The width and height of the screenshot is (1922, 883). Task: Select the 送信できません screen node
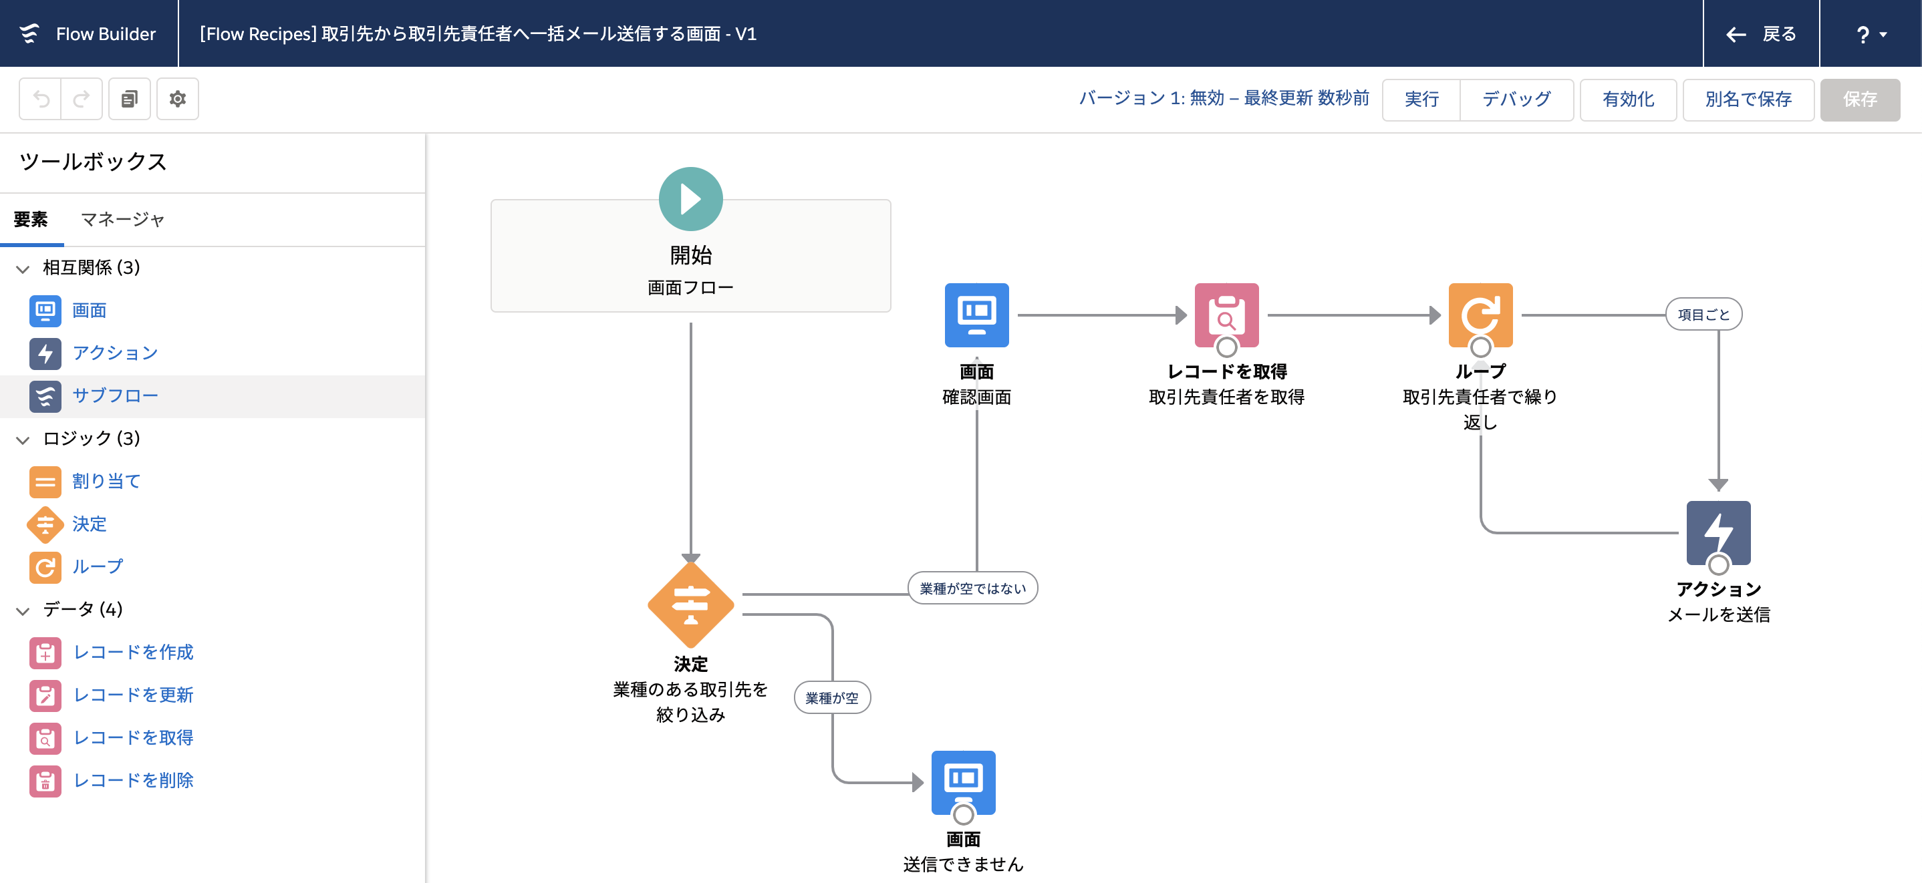[x=962, y=782]
